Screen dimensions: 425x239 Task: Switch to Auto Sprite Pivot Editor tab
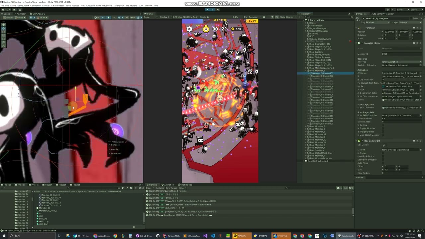pos(382,14)
